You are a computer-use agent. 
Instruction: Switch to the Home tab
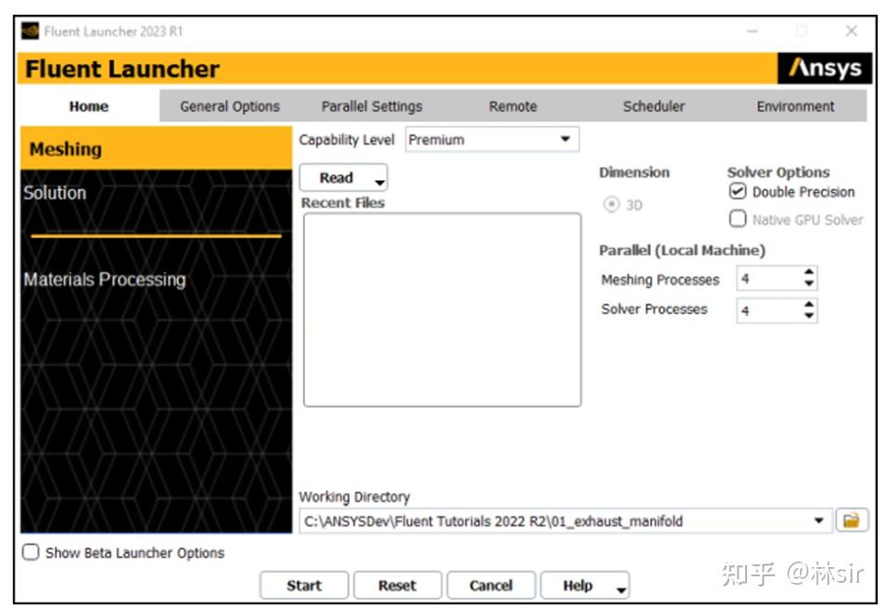click(89, 106)
